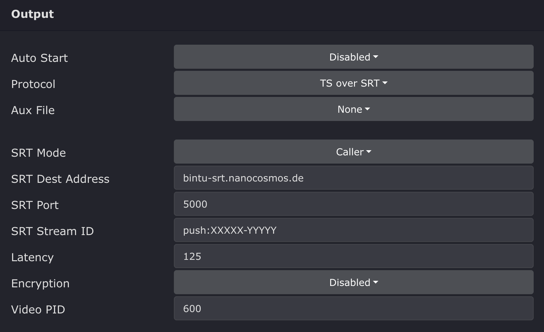Click the Encryption text label
Viewport: 544px width, 332px height.
(x=40, y=284)
